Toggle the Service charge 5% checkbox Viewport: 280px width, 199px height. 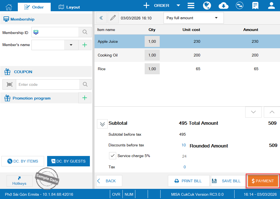(113, 156)
